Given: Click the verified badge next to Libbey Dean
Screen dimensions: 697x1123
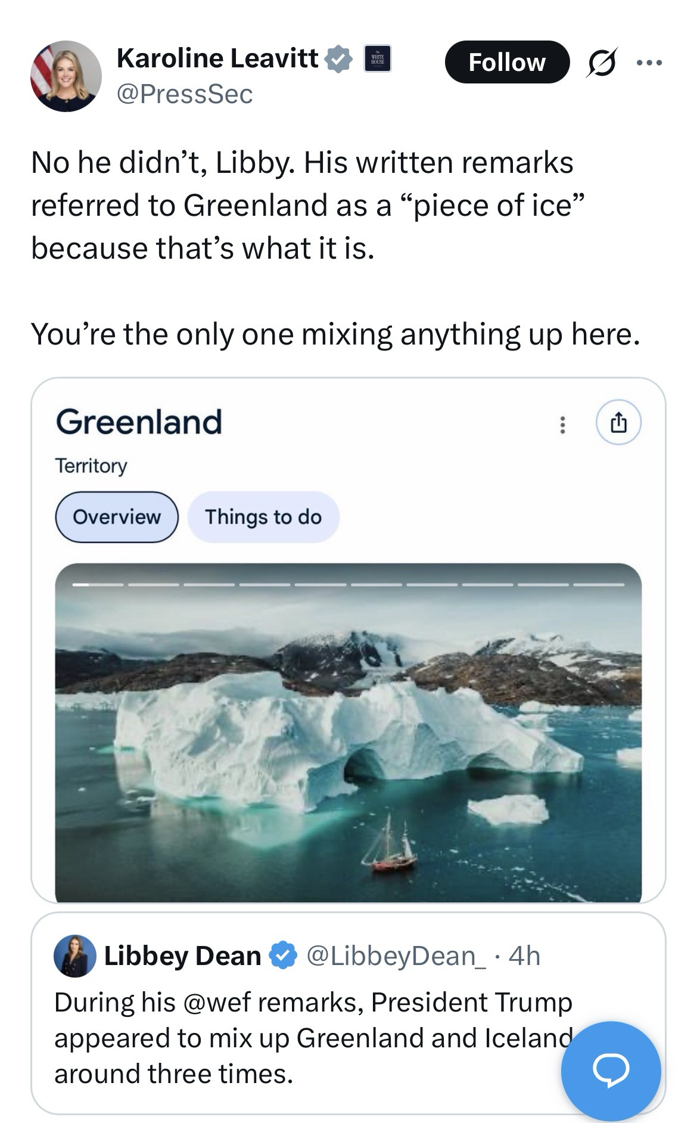Looking at the screenshot, I should [283, 956].
